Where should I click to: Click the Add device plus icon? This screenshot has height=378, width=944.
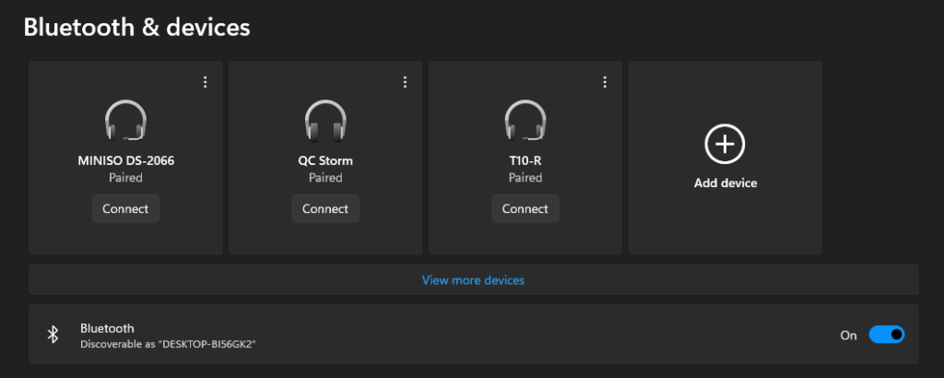(725, 143)
